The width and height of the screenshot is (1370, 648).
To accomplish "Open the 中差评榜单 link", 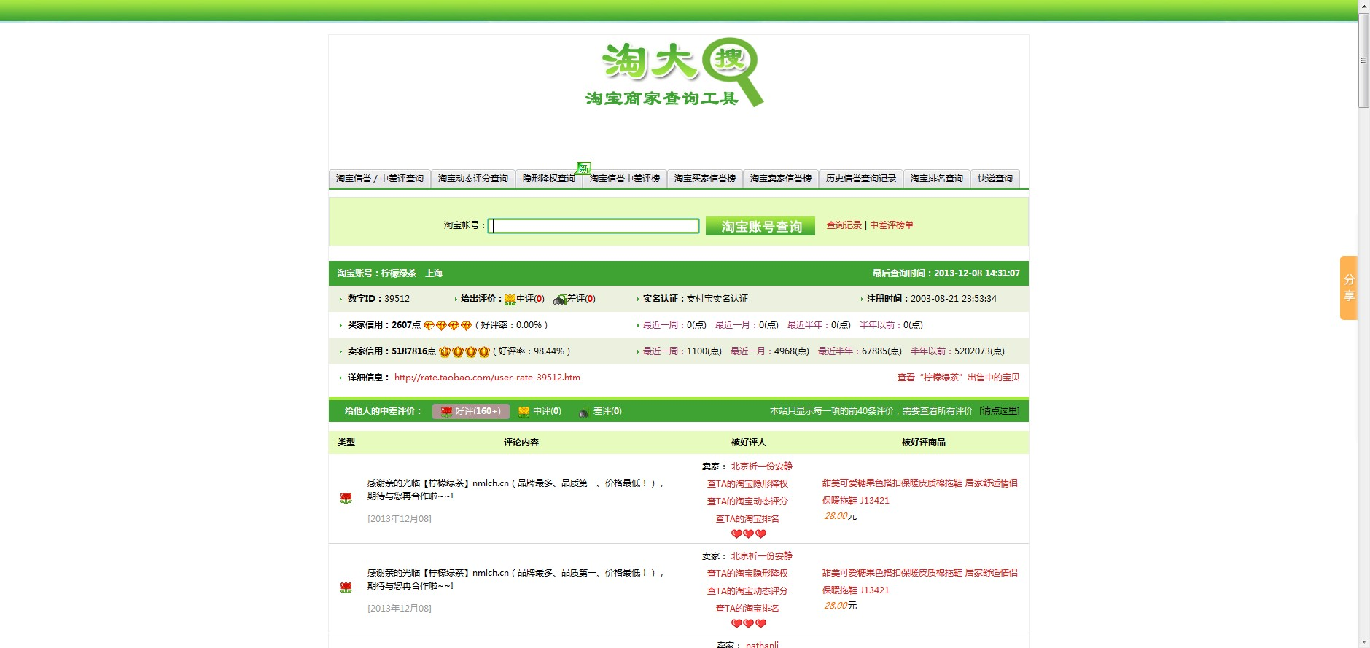I will [x=892, y=225].
